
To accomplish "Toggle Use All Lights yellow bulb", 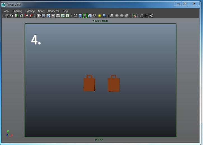I will click(99, 16).
